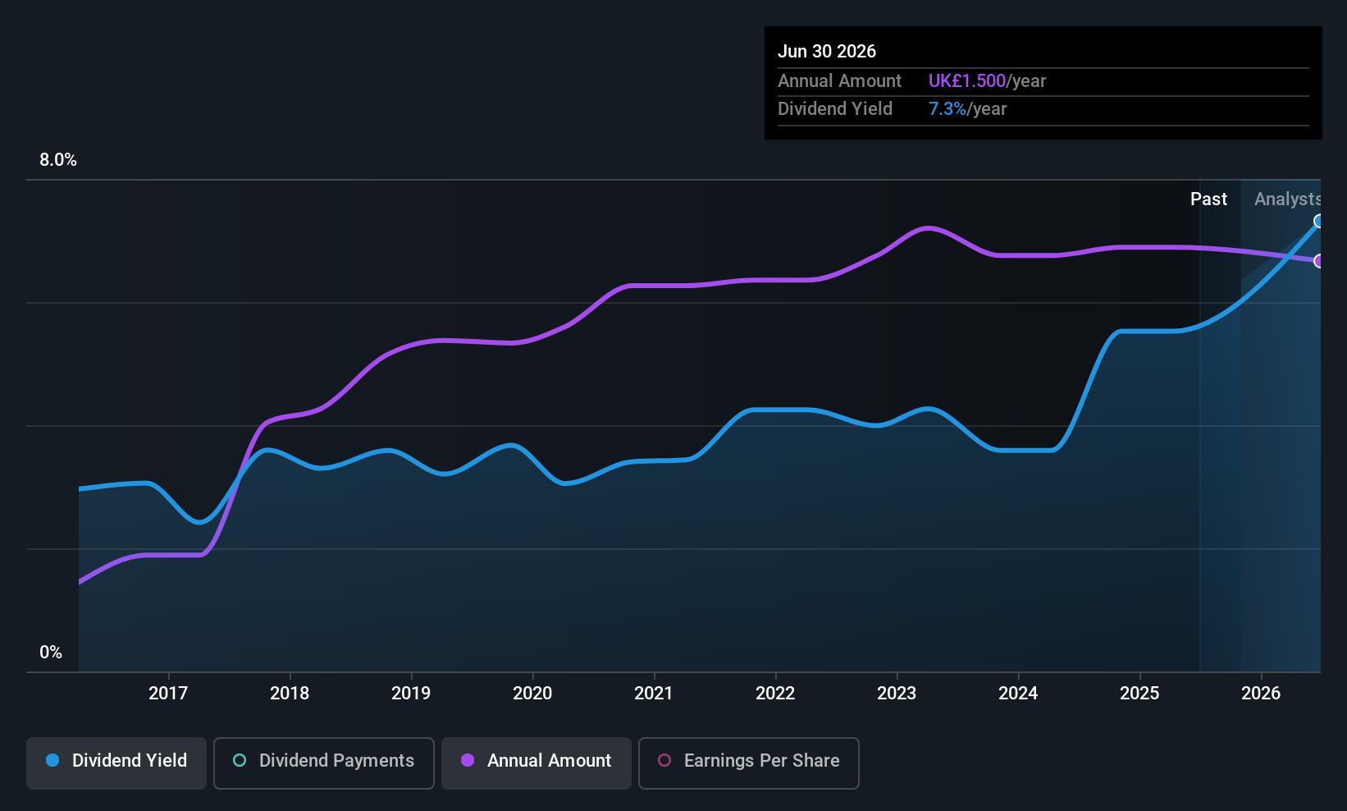
Task: Click the purple Annual Amount endpoint marker
Action: (1319, 261)
